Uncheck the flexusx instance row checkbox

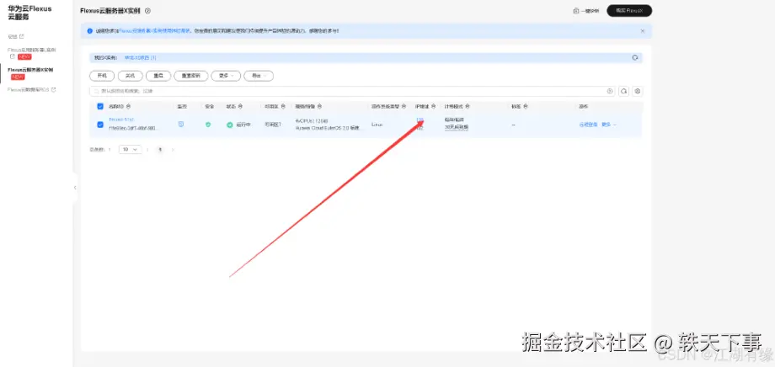[100, 125]
